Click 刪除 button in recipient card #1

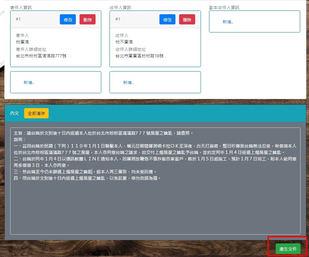pos(187,19)
